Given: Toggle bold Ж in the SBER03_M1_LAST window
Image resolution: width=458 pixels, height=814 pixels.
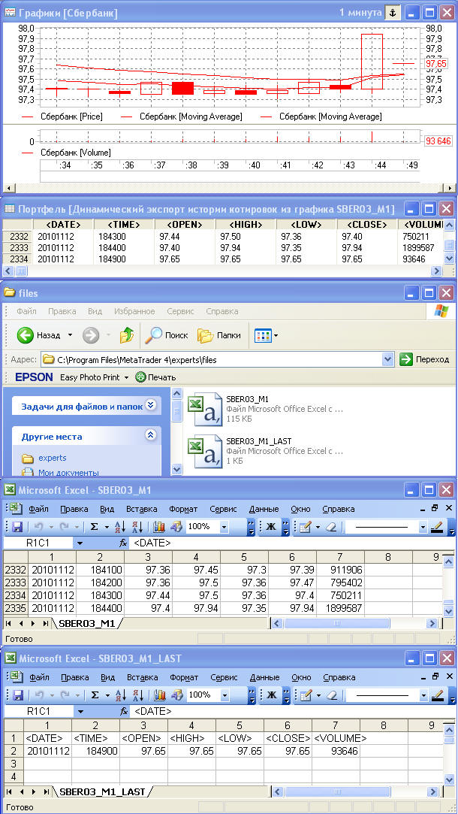Looking at the screenshot, I should click(270, 695).
